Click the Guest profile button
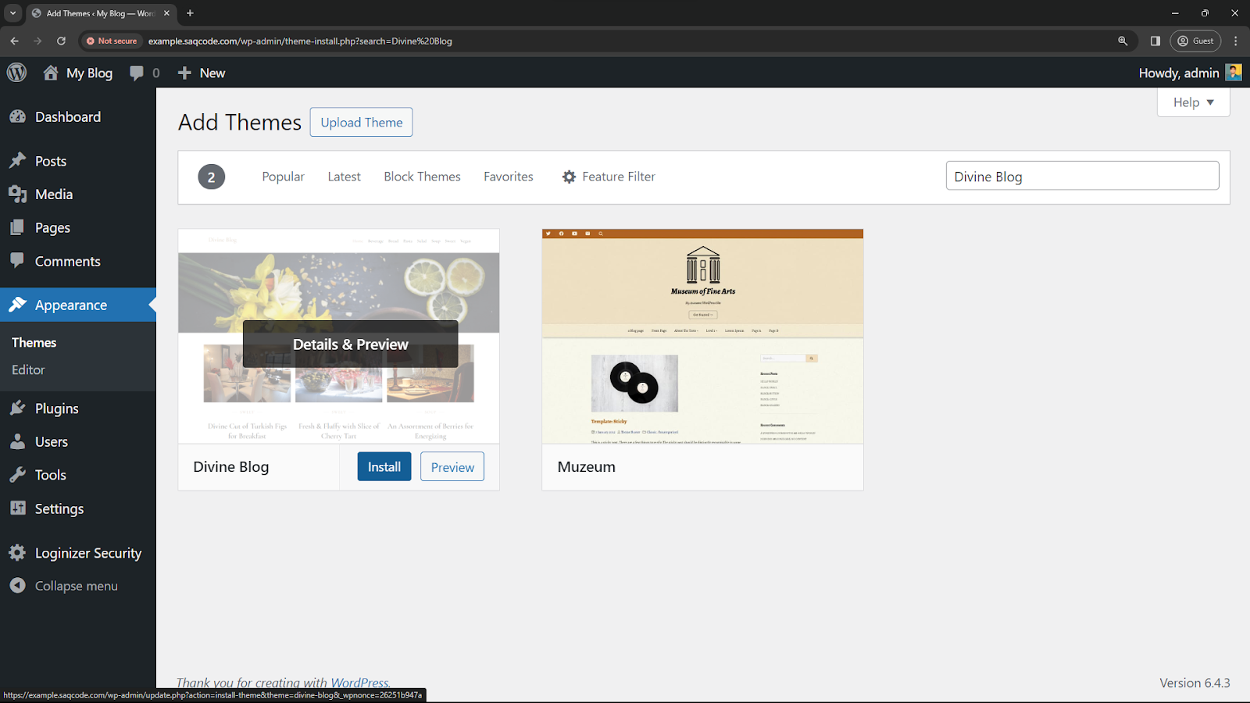The image size is (1250, 703). (x=1195, y=41)
